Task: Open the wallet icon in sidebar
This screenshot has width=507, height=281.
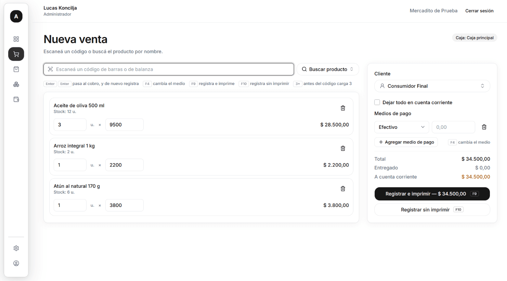Action: [16, 99]
